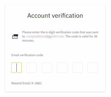Viewport: 111px width, 97px height.
Task: Click the word 'Account' in the title
Action: [x=39, y=16]
